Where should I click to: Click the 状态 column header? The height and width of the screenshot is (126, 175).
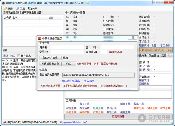point(51,17)
